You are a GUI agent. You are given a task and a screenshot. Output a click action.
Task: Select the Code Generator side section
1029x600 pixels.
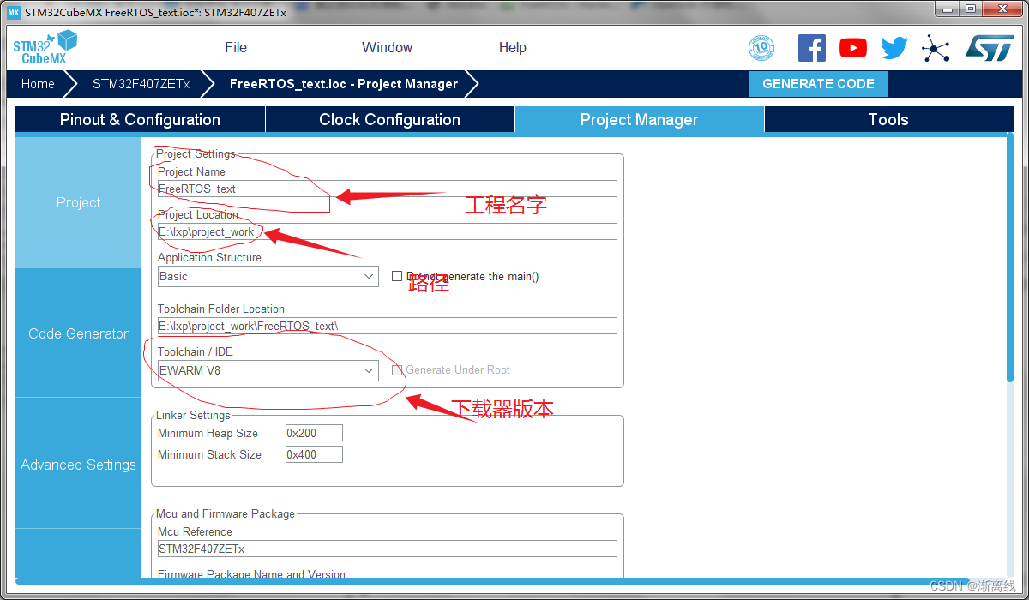pyautogui.click(x=78, y=333)
